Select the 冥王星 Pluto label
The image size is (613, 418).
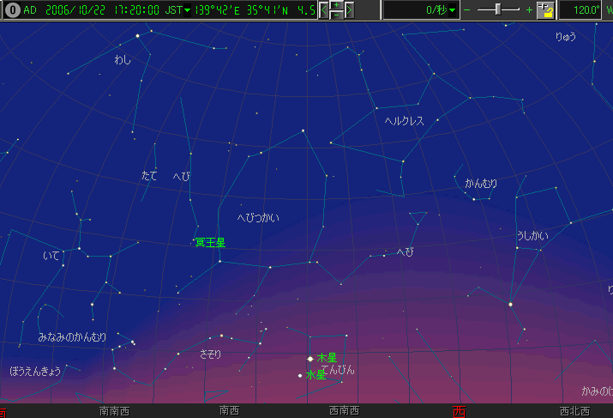210,243
